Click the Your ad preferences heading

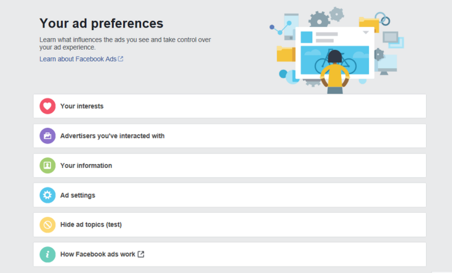click(101, 23)
